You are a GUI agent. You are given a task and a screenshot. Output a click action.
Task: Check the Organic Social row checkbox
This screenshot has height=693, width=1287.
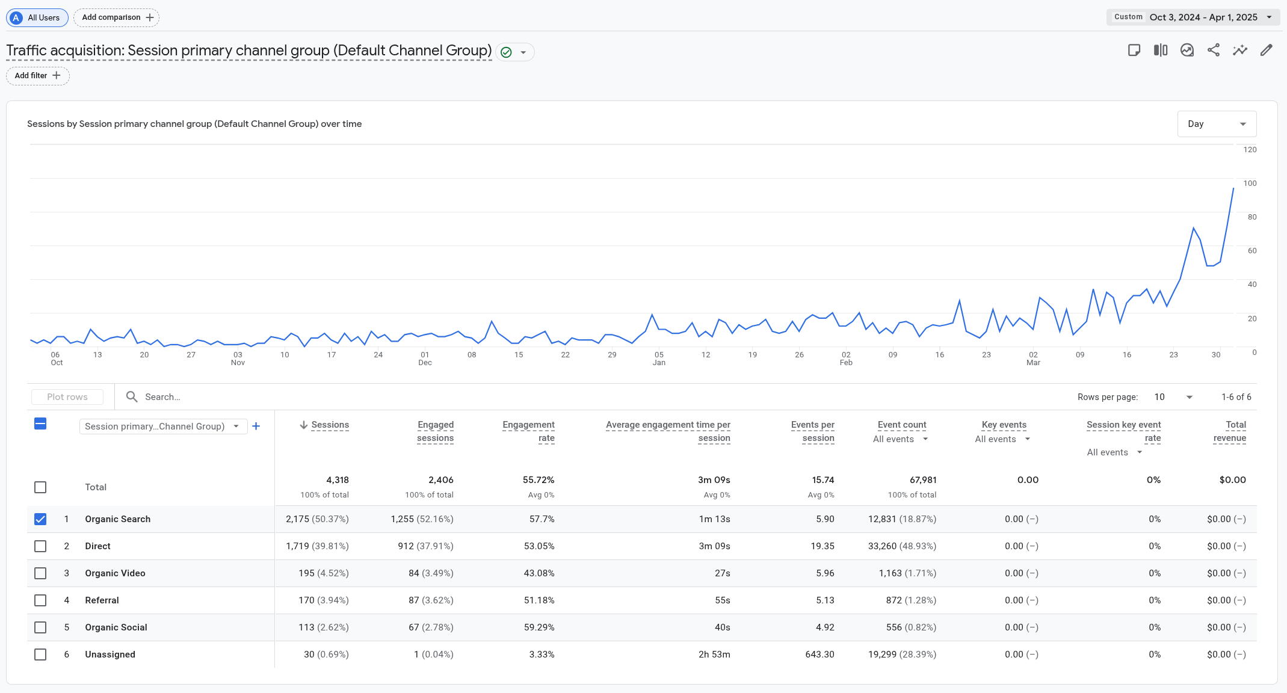(40, 627)
